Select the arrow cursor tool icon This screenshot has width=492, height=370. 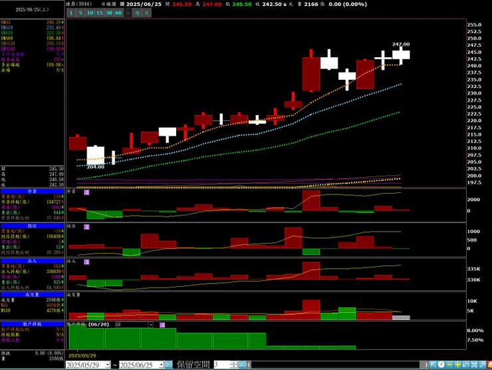click(433, 365)
